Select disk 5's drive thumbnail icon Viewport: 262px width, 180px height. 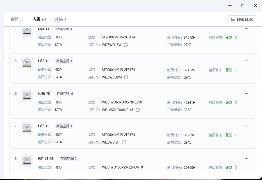click(27, 63)
